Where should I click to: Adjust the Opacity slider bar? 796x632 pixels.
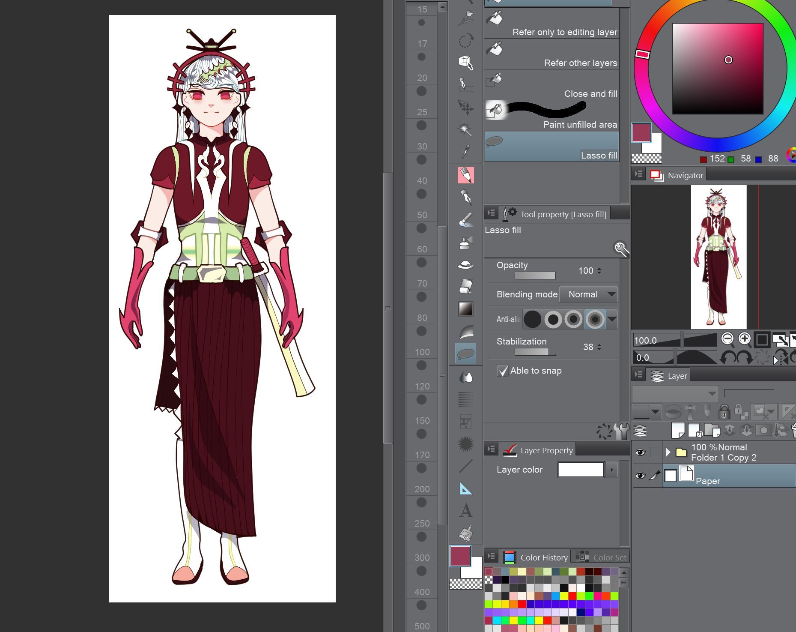point(535,276)
